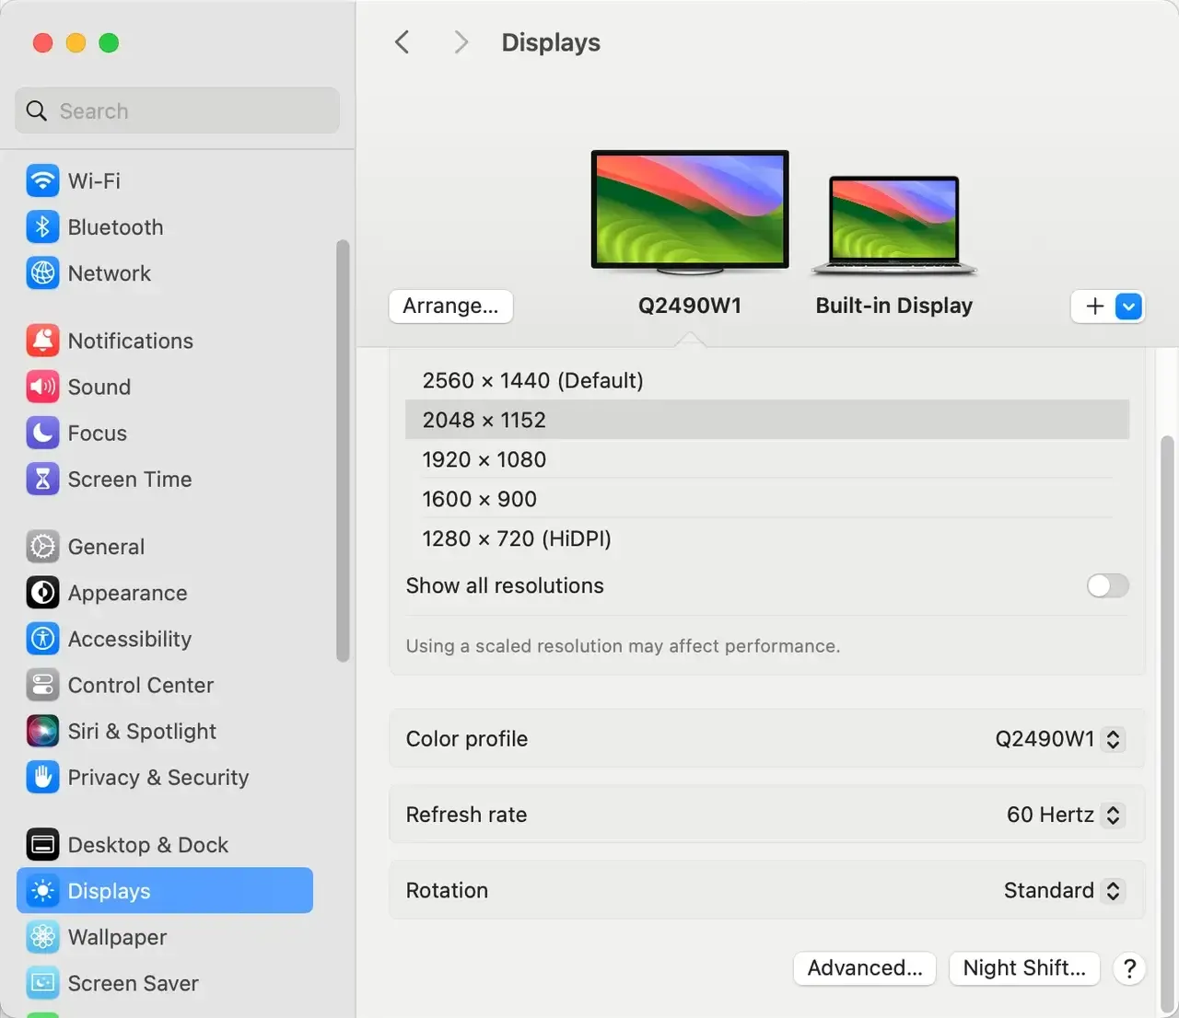Click the Sound speaker icon
The height and width of the screenshot is (1018, 1179).
click(42, 387)
